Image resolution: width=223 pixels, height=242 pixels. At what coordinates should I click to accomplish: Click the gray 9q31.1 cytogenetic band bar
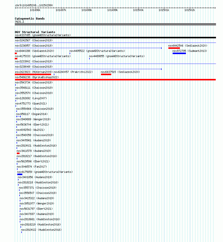(115, 24)
